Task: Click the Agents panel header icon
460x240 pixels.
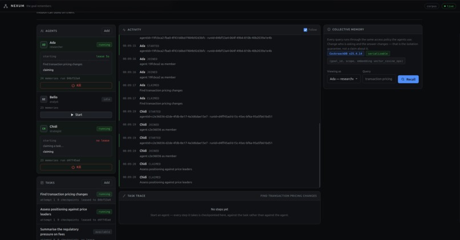Action: [x=42, y=31]
